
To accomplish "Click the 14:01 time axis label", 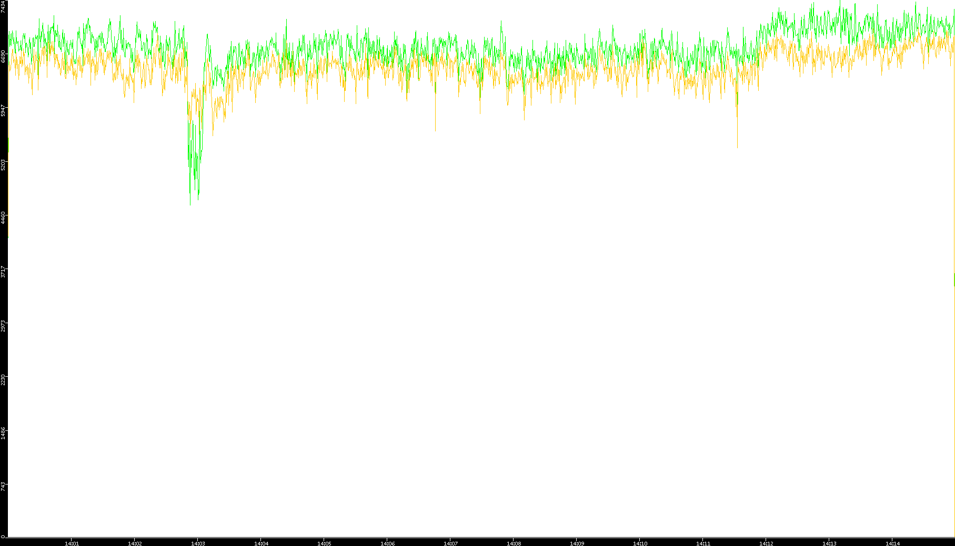I will (x=72, y=543).
